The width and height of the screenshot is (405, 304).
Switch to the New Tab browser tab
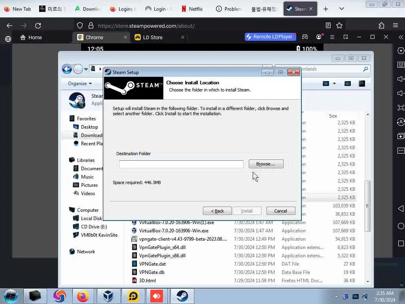point(17,9)
